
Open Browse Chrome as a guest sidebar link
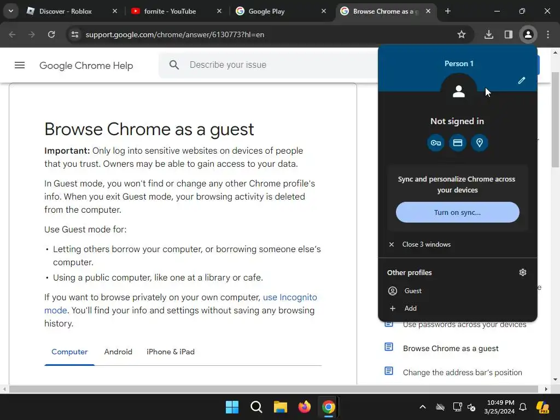pyautogui.click(x=451, y=348)
